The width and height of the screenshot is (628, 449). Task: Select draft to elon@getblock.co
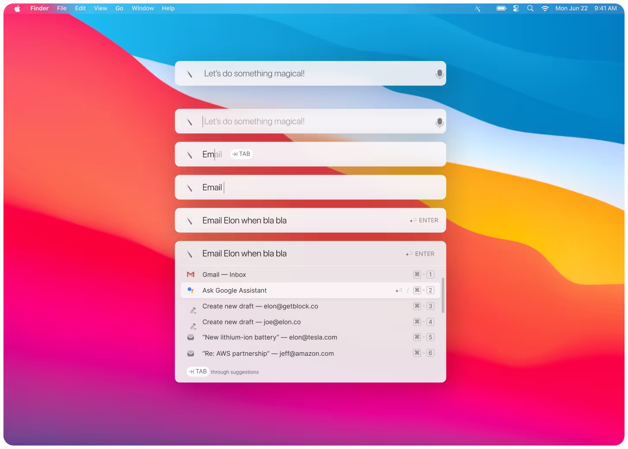(310, 306)
